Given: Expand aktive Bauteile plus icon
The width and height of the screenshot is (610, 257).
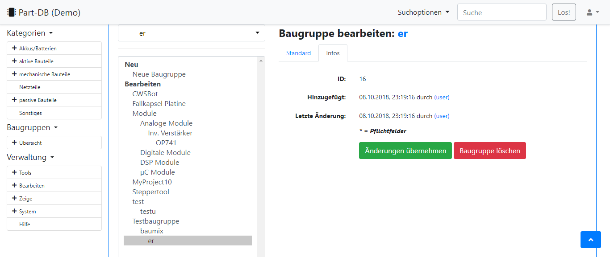Looking at the screenshot, I should pos(14,61).
